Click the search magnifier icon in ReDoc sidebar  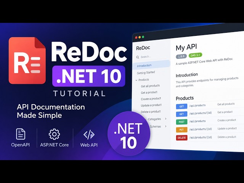click(x=138, y=57)
